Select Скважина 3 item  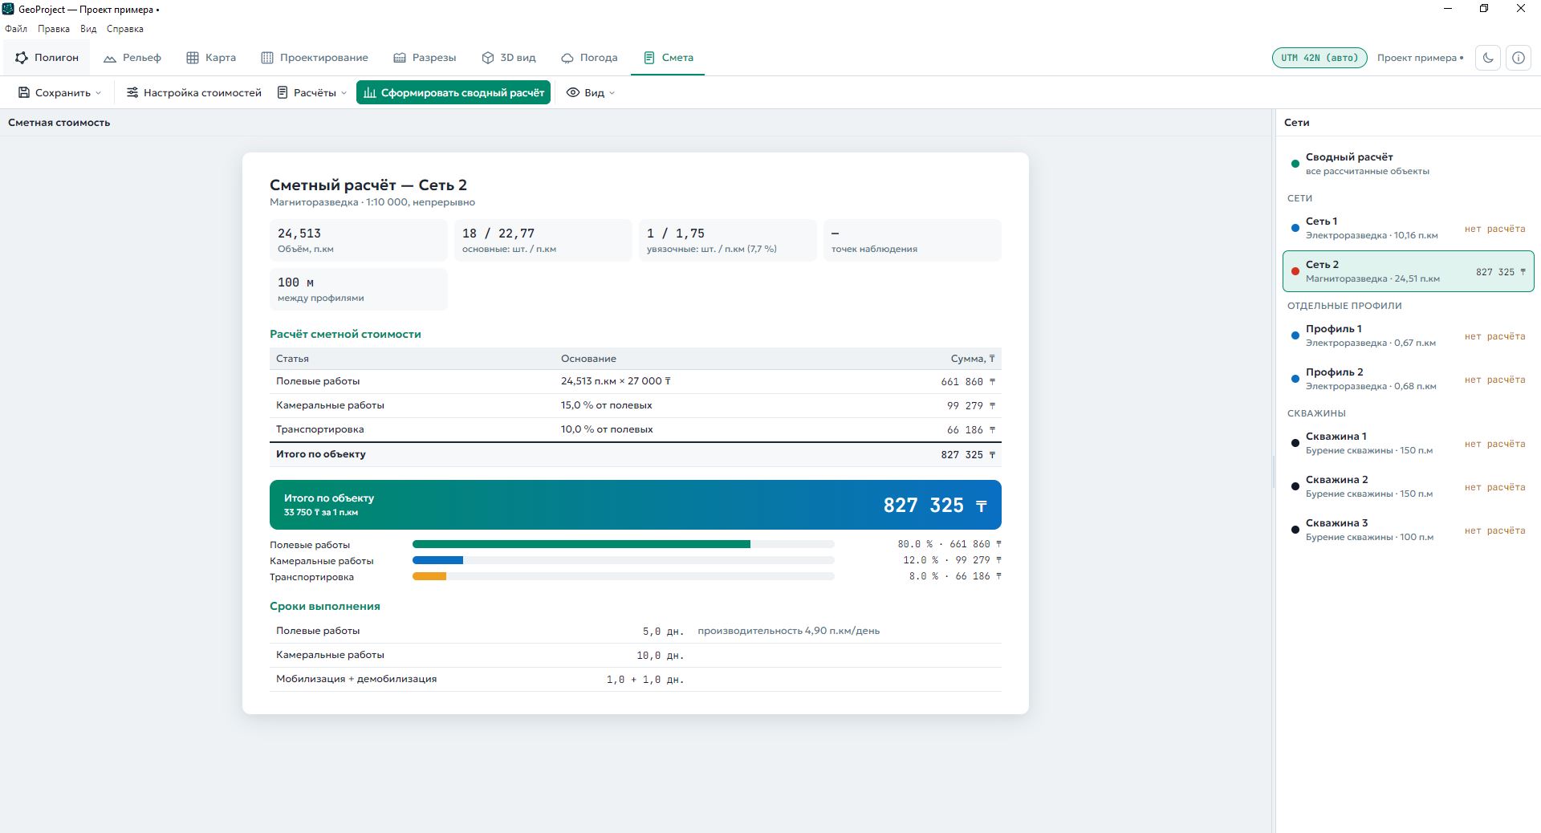1409,530
